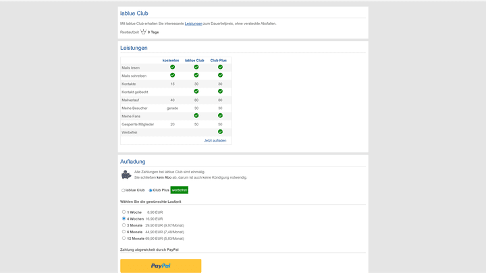Image resolution: width=486 pixels, height=273 pixels.
Task: Choose the 6 Monate duration
Action: coord(124,231)
